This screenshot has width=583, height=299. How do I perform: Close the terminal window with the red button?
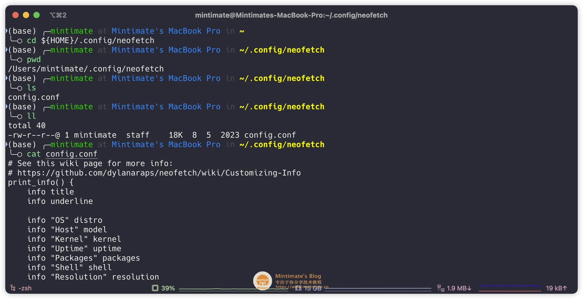click(15, 15)
